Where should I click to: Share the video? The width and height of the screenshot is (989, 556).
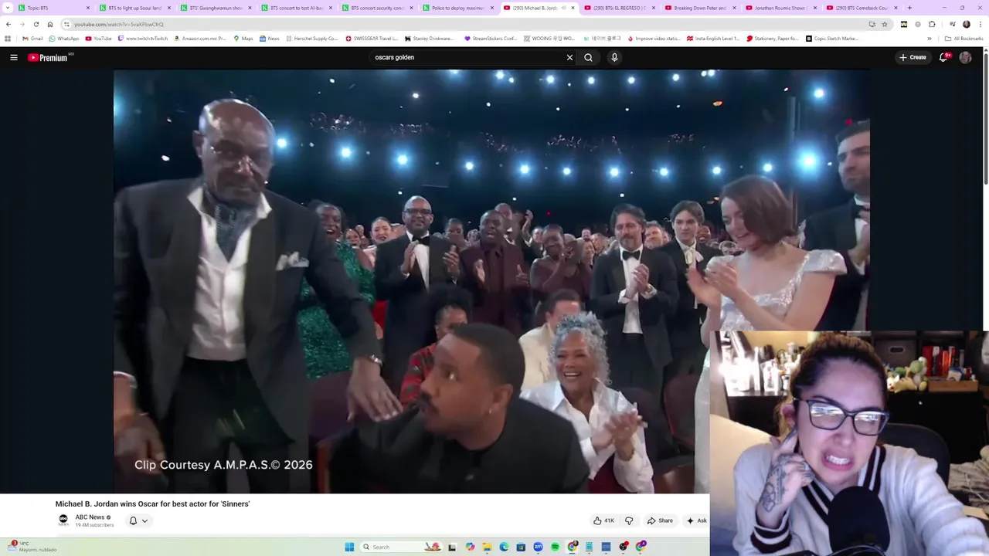click(x=660, y=520)
